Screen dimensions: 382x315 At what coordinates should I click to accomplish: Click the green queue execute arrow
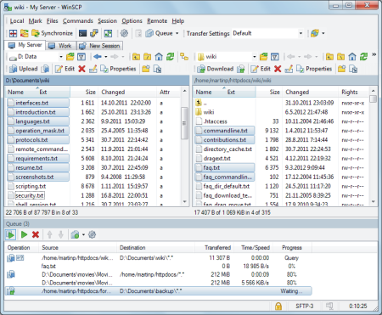(24, 234)
